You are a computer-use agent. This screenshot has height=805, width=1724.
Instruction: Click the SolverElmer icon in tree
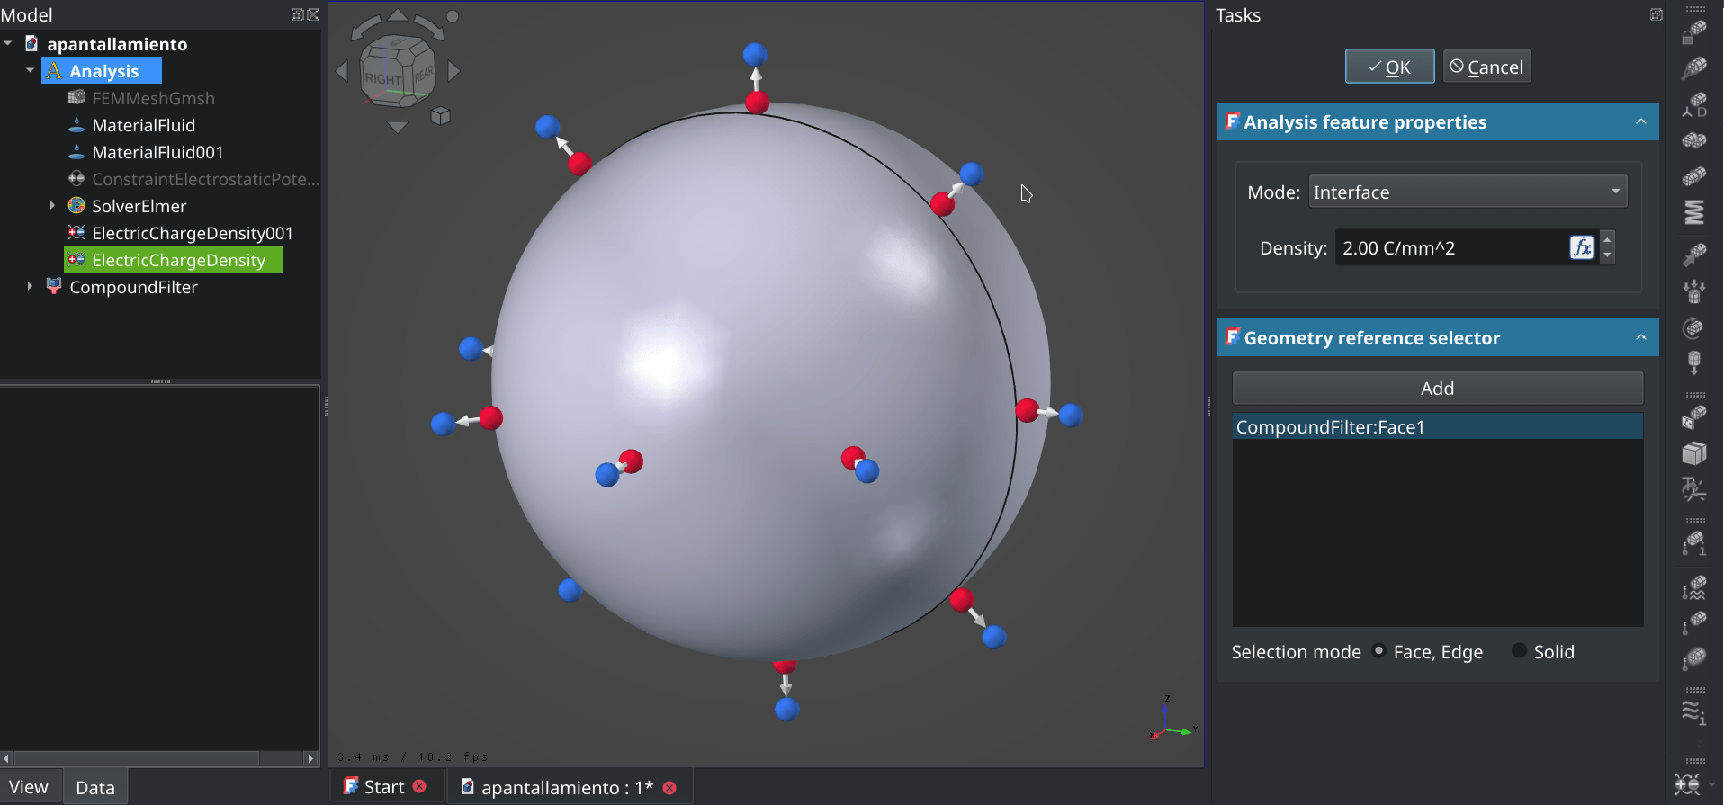[76, 206]
